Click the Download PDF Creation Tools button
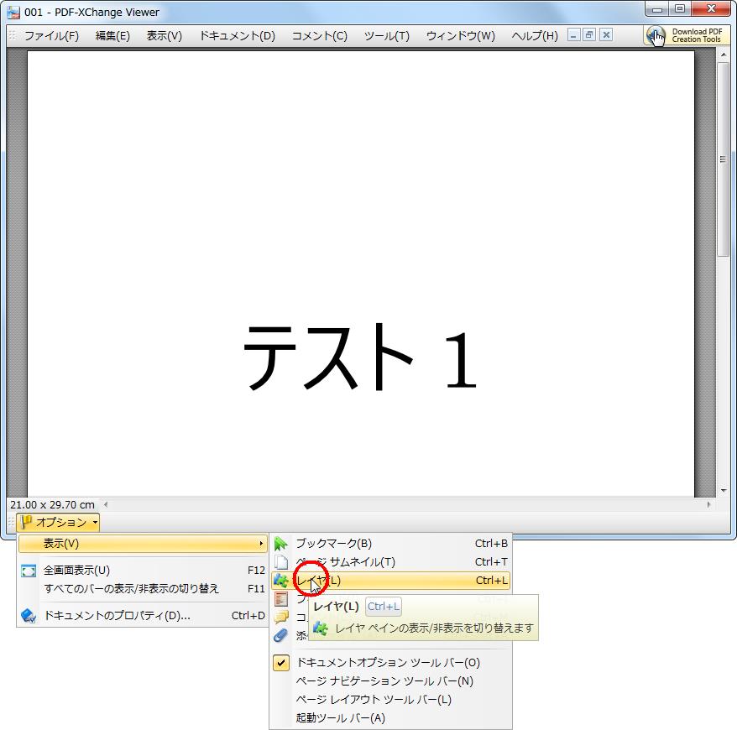The image size is (737, 730). tap(687, 35)
